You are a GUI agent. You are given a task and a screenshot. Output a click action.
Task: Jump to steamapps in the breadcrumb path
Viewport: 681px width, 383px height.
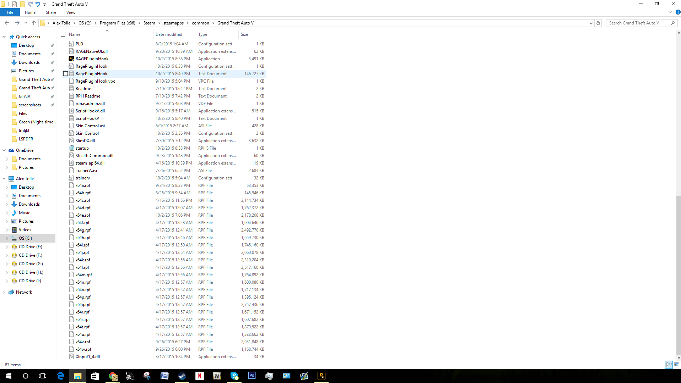tap(173, 23)
